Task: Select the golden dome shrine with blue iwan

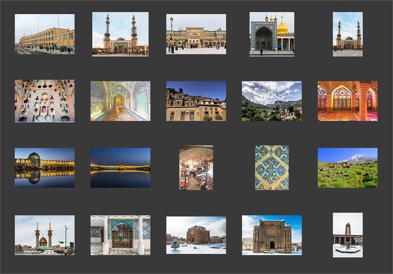Action: [272, 34]
